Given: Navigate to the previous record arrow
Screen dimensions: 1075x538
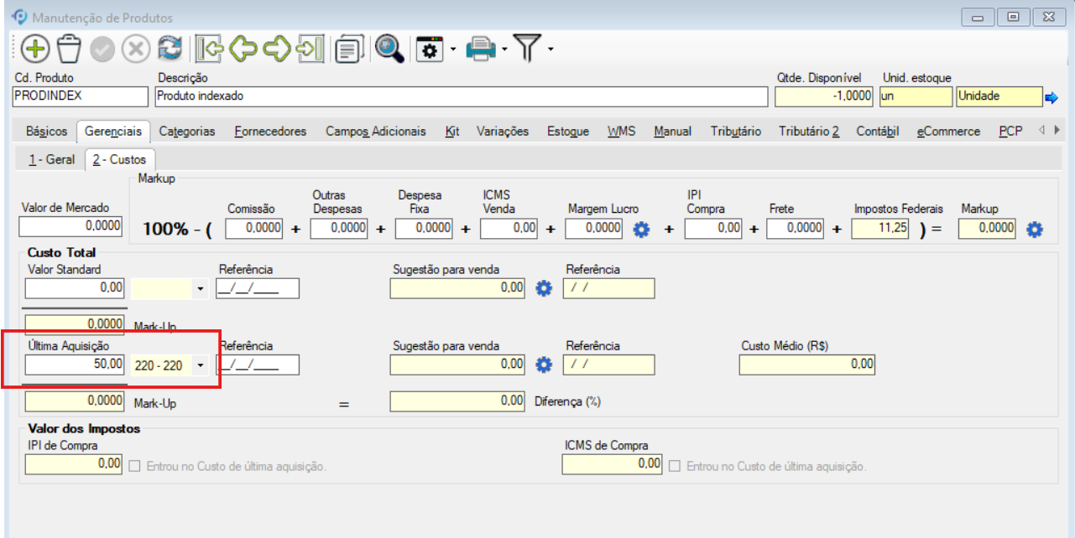Looking at the screenshot, I should (x=243, y=49).
